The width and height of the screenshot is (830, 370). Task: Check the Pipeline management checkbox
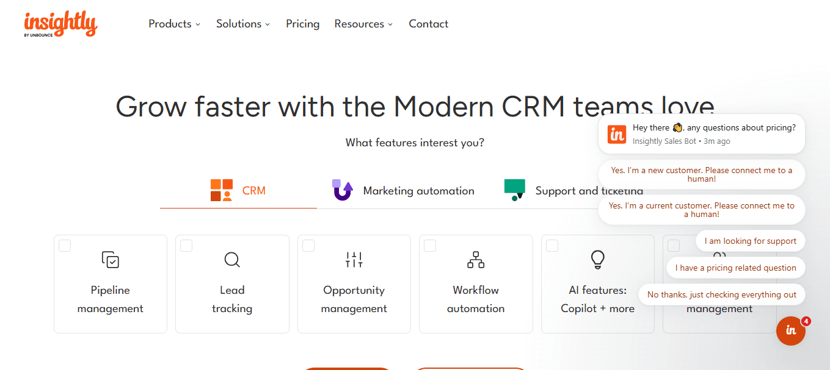coord(65,246)
